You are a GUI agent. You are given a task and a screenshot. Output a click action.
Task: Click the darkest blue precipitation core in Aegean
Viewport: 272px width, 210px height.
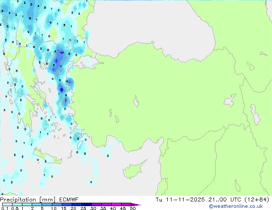click(x=62, y=90)
